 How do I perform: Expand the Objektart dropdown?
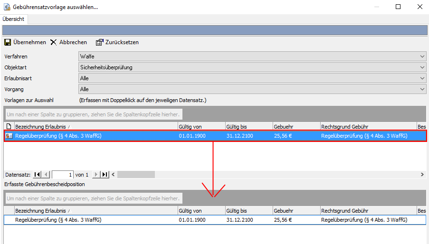coord(422,67)
